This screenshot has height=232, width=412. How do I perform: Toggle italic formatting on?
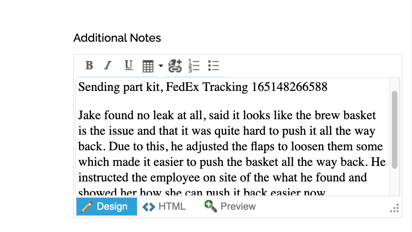pyautogui.click(x=108, y=66)
